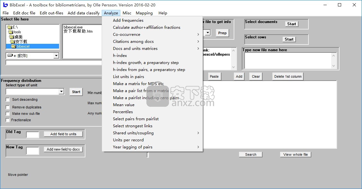The height and width of the screenshot is (189, 362).
Task: Click scroll-up arrow of new file name box
Action: (334, 55)
